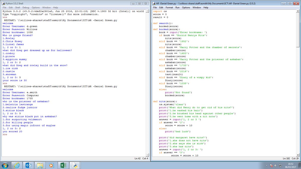Click the shell scrollbar up arrow
301x169 pixels.
pyautogui.click(x=147, y=11)
